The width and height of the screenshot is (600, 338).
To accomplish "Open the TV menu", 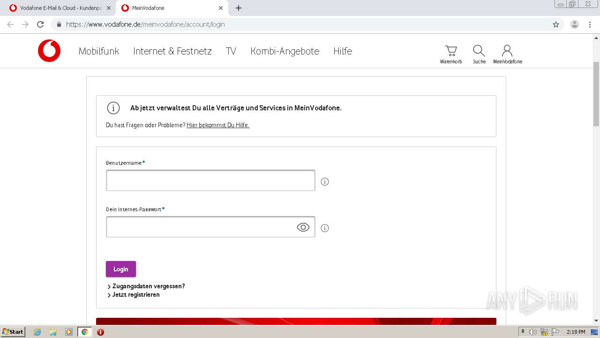I will pos(231,51).
